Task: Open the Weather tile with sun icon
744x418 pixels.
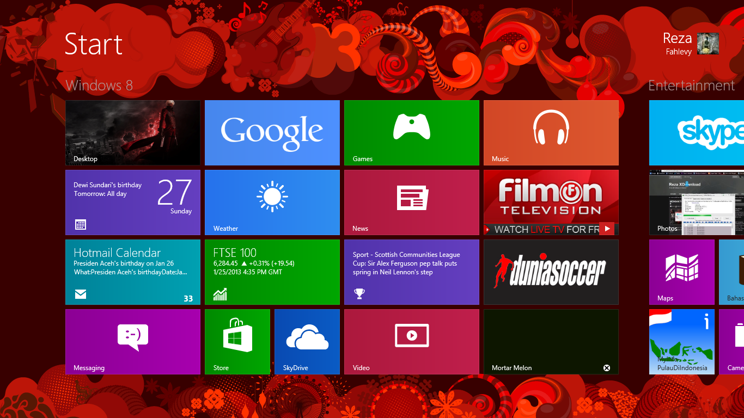Action: point(272,202)
